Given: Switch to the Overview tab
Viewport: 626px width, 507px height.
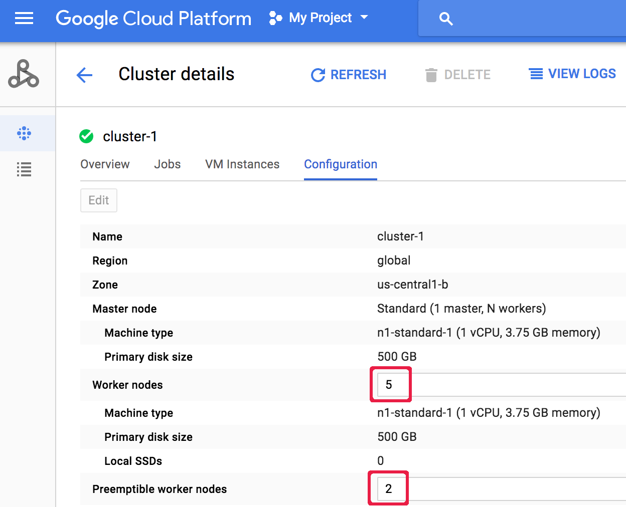Looking at the screenshot, I should click(x=105, y=164).
